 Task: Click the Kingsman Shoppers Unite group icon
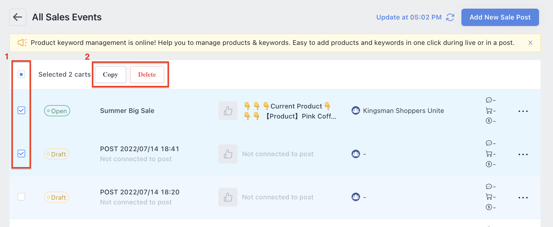[x=356, y=111]
